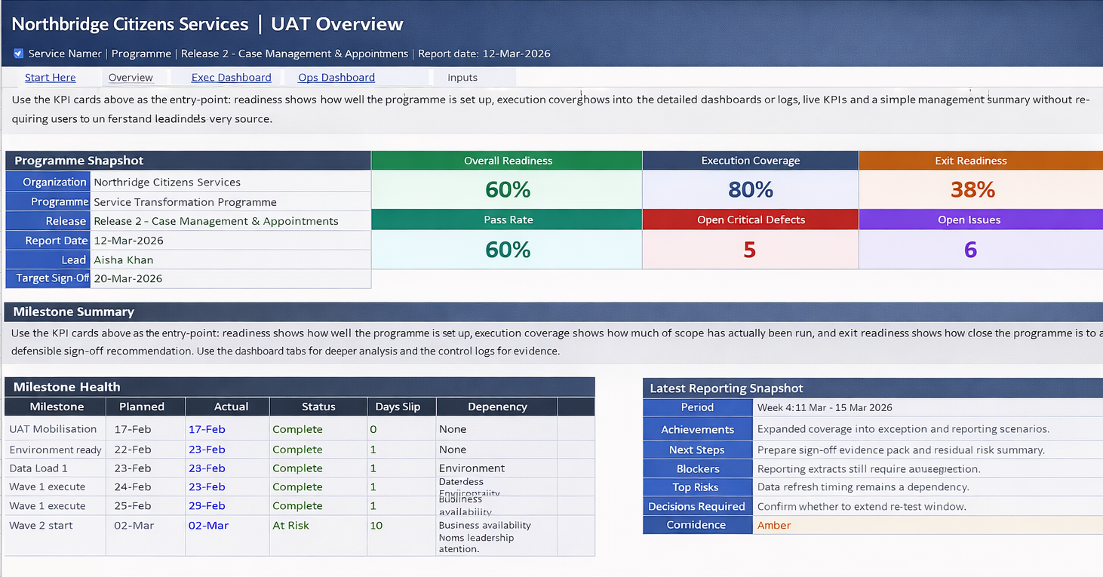Screen dimensions: 1103x577
Task: Select the Service Transformation Programme cell
Action: coord(230,201)
